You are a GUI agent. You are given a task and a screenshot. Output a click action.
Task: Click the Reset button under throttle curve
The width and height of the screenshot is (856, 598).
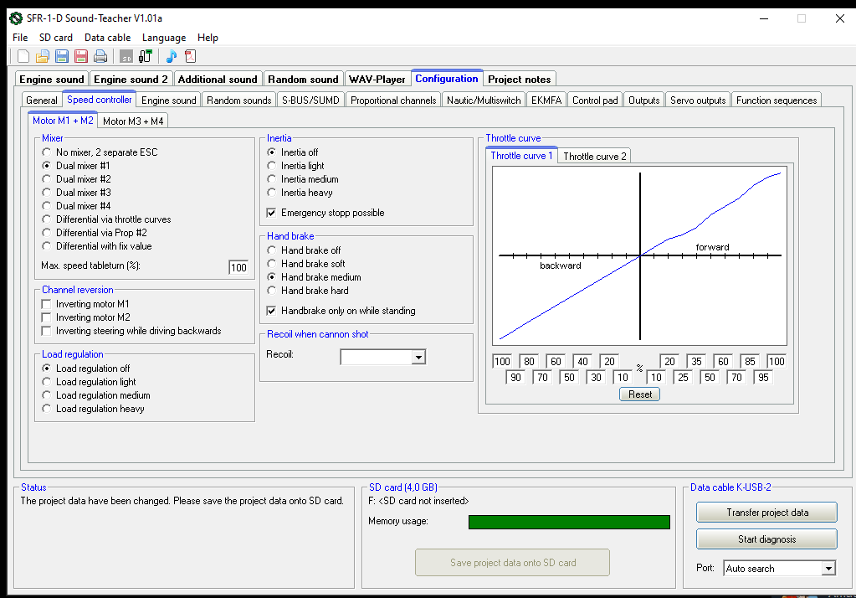click(x=639, y=394)
